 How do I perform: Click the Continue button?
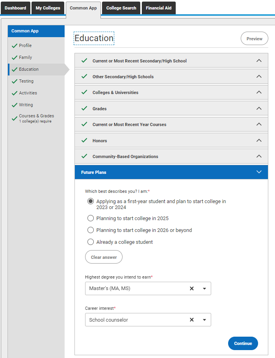(243, 343)
